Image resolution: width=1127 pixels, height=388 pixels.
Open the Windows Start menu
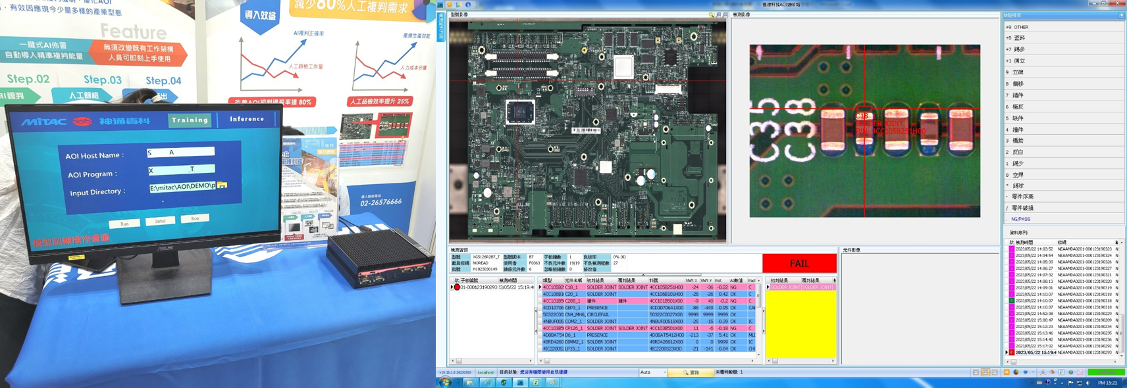pyautogui.click(x=446, y=382)
